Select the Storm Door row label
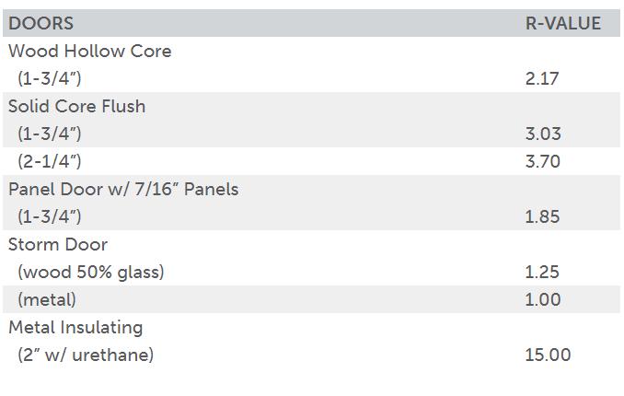The height and width of the screenshot is (396, 624). (x=58, y=244)
